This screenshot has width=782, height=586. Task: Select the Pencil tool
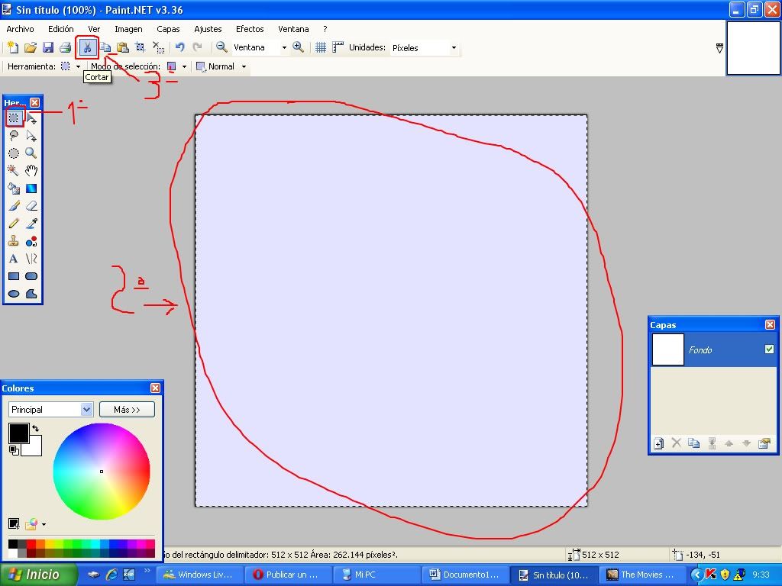pos(14,224)
